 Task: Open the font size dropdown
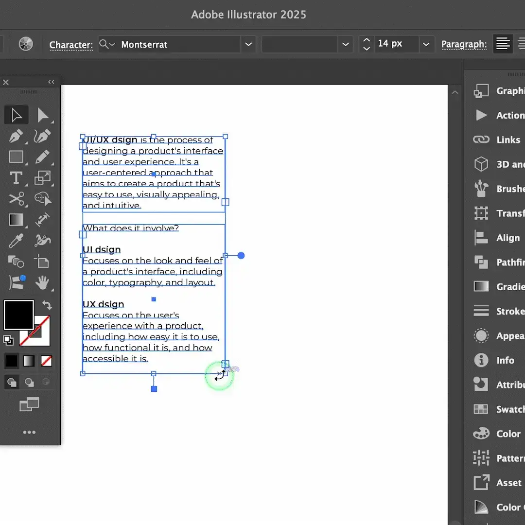(x=426, y=44)
